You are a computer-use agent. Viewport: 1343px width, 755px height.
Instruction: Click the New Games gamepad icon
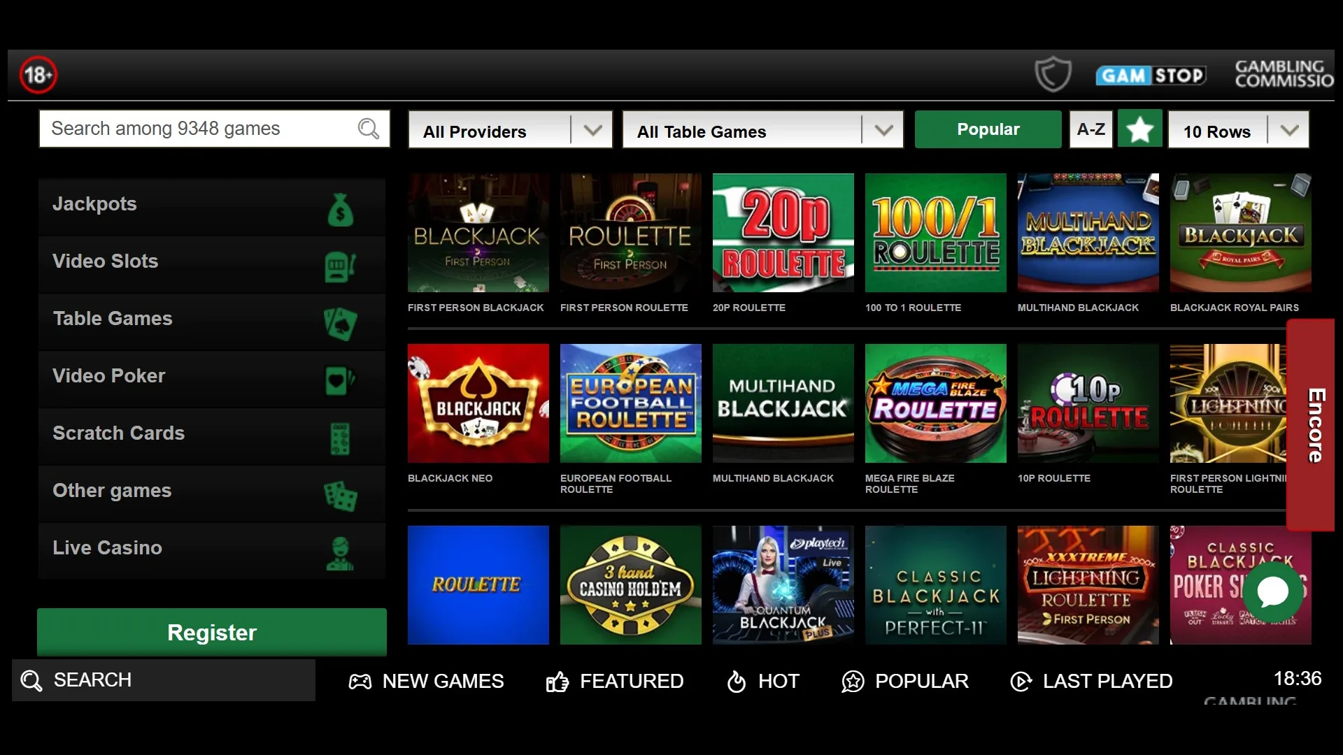point(360,682)
